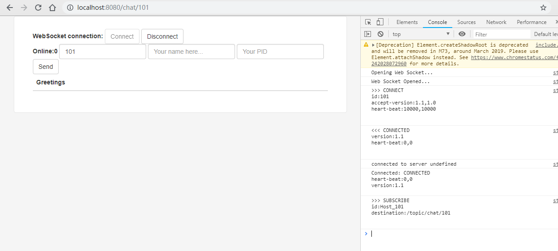Viewport: 558px width, 251px height.
Task: Click the '>>> CONNECT' log entry
Action: 459,106
